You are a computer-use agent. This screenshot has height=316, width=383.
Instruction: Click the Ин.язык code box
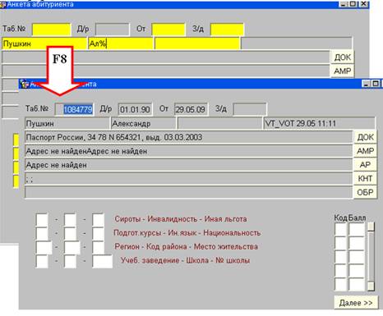tap(70, 233)
